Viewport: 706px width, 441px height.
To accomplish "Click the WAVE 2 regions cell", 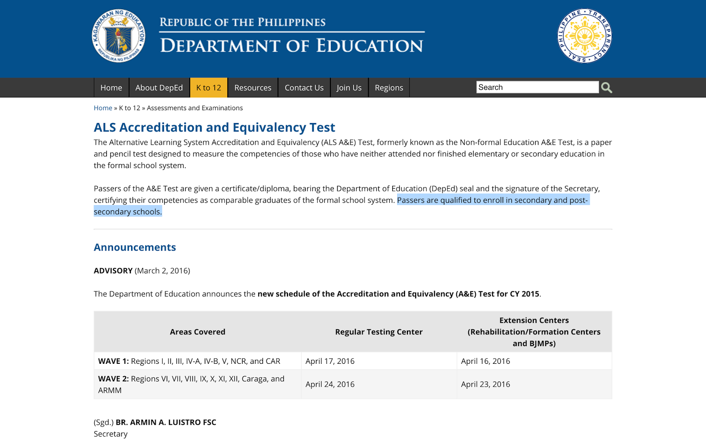I will 198,384.
